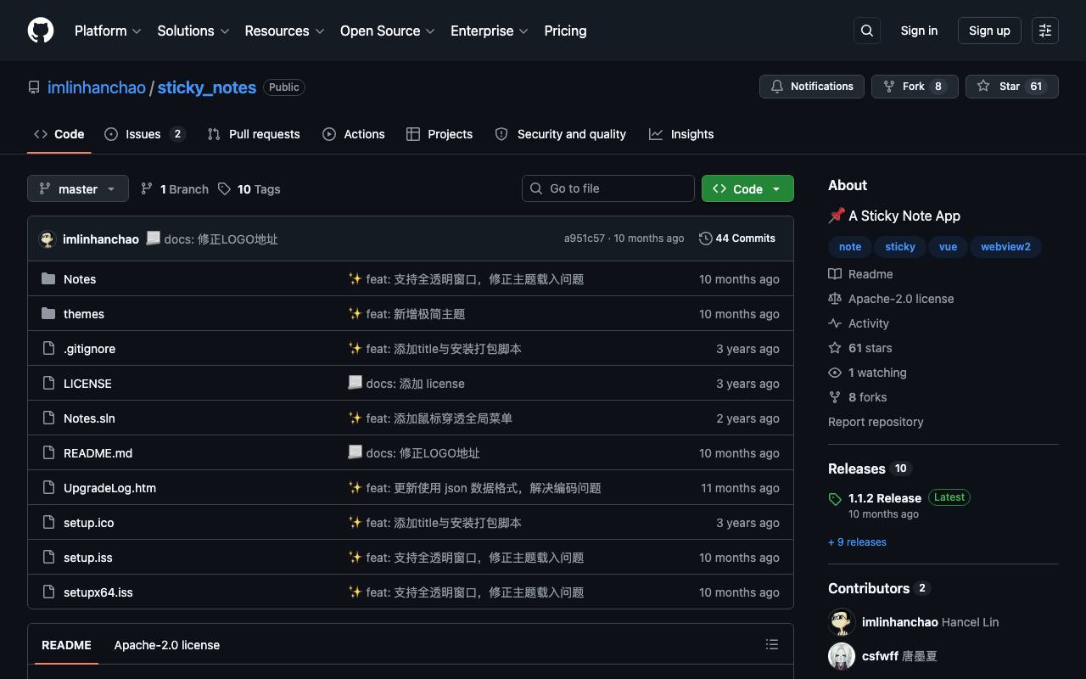Click the Sign up button
Viewport: 1086px width, 679px height.
[x=989, y=31]
